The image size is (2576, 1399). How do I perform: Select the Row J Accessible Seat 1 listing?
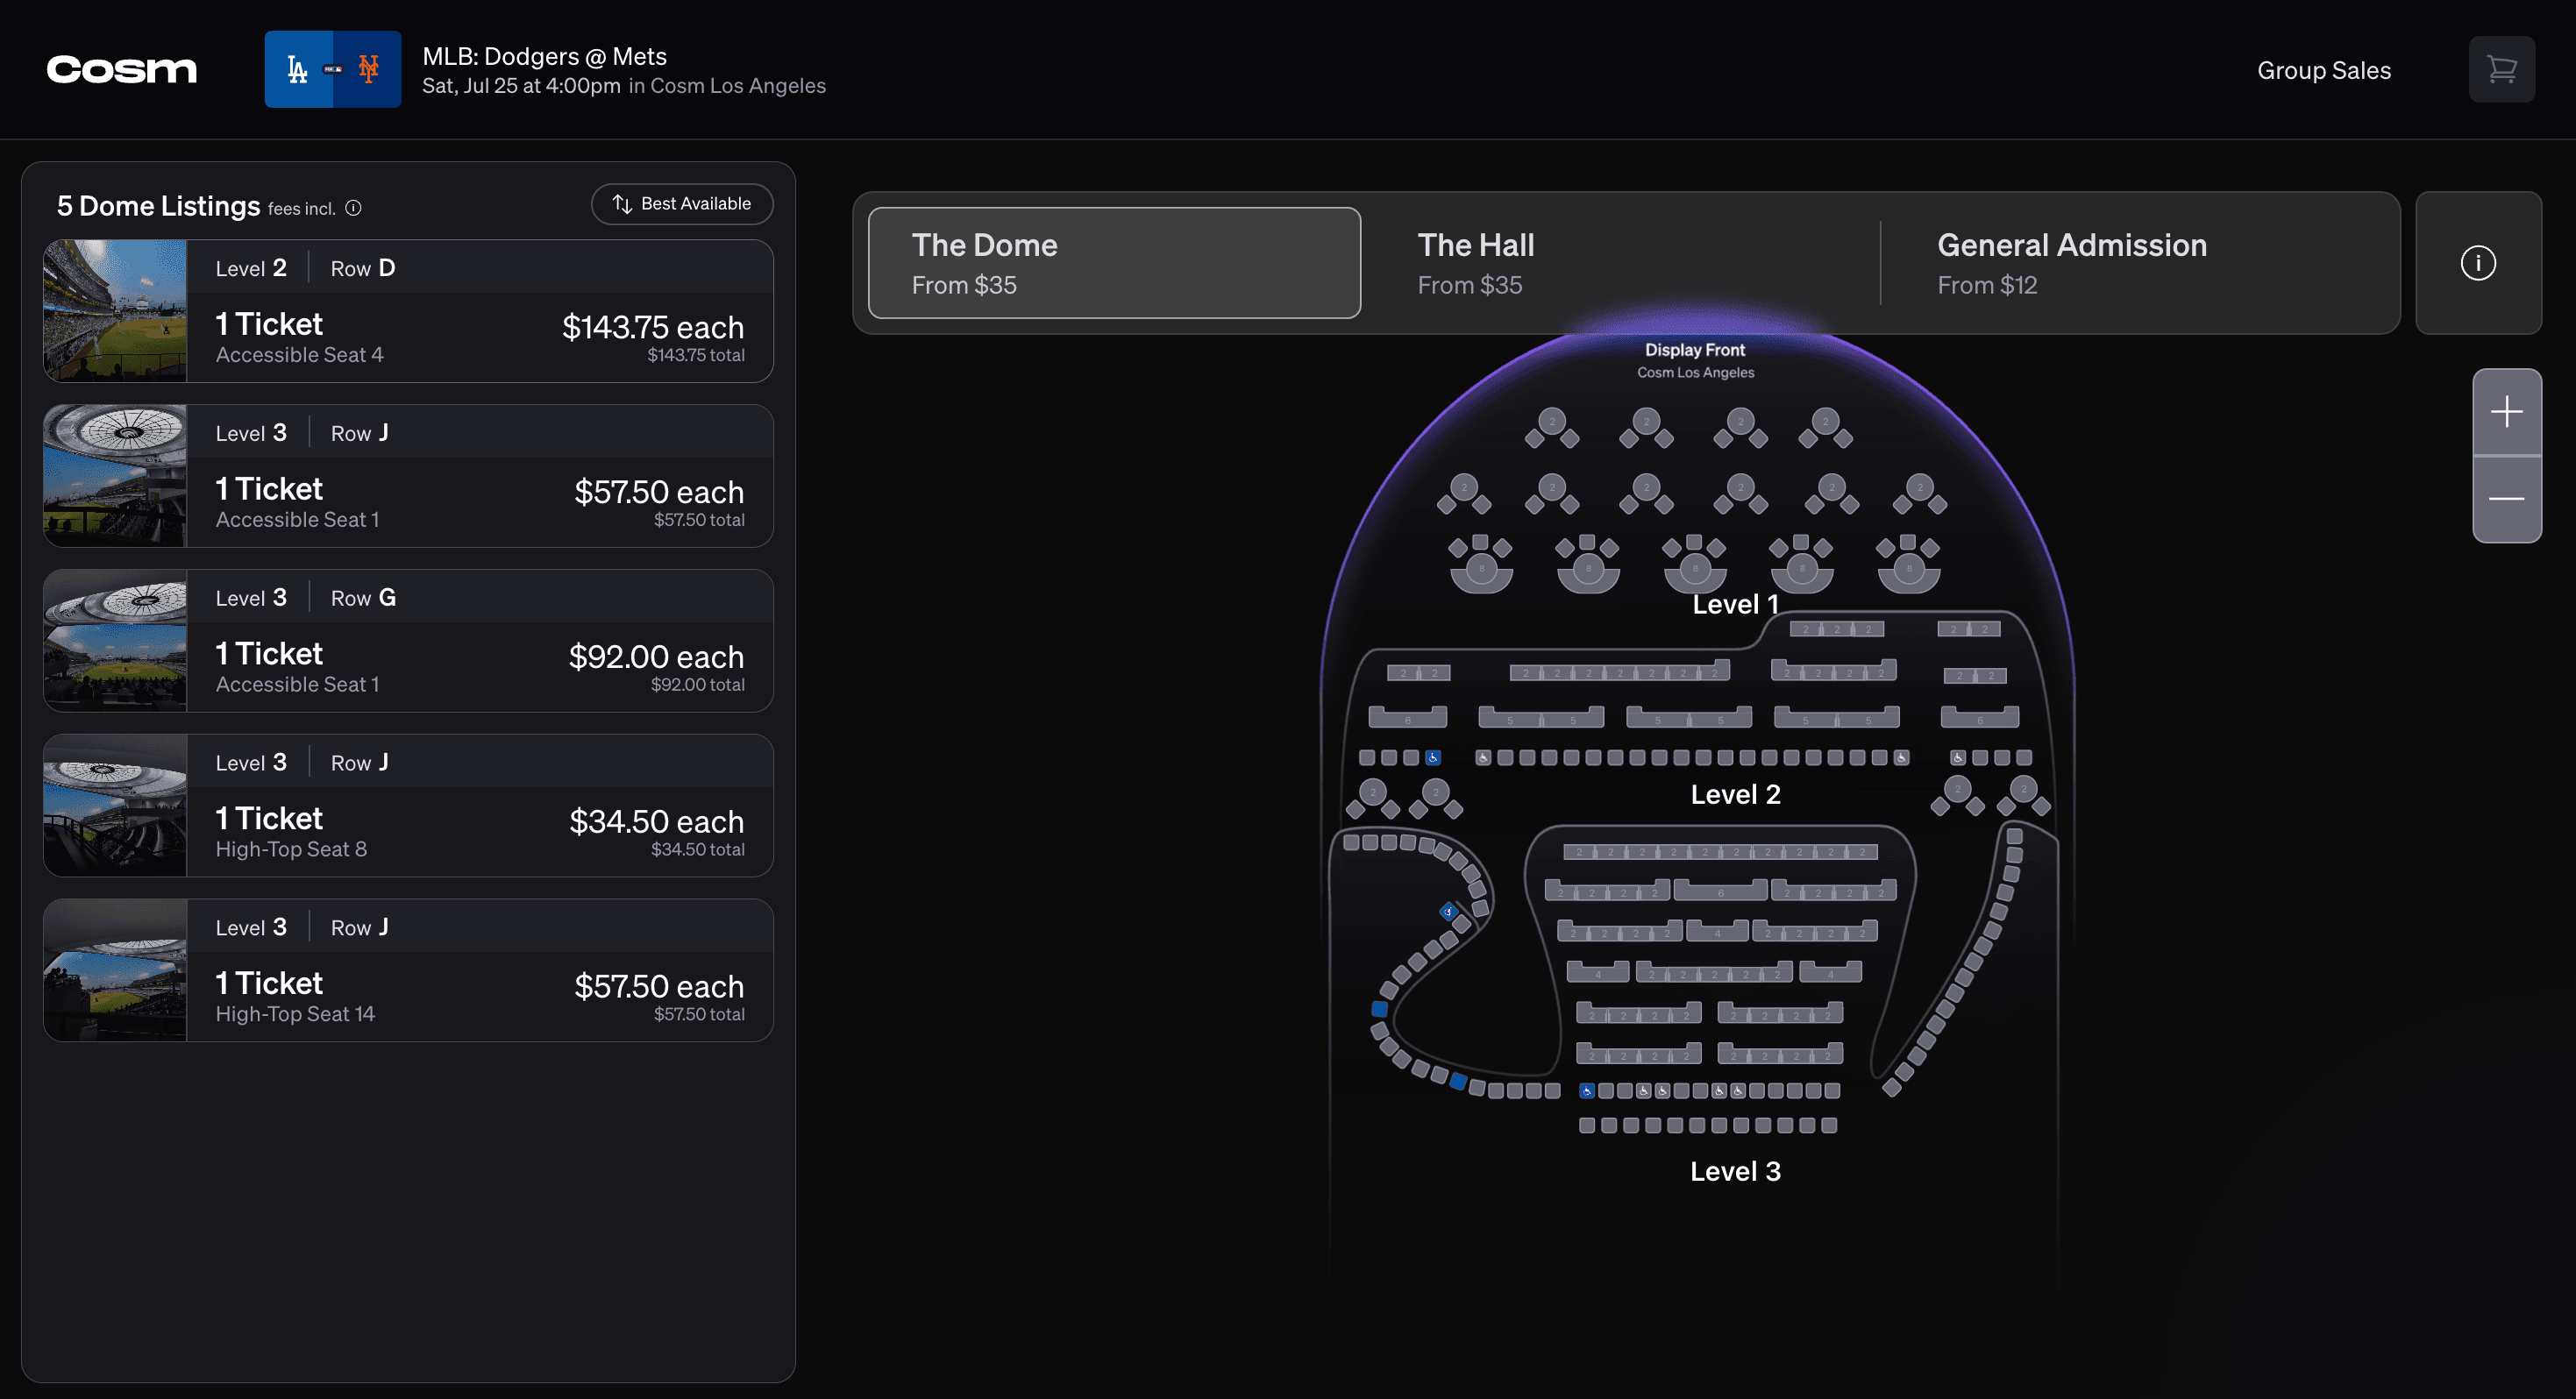[x=408, y=476]
